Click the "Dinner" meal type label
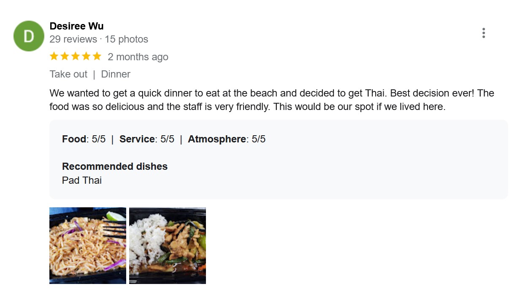This screenshot has width=517, height=292. [116, 74]
